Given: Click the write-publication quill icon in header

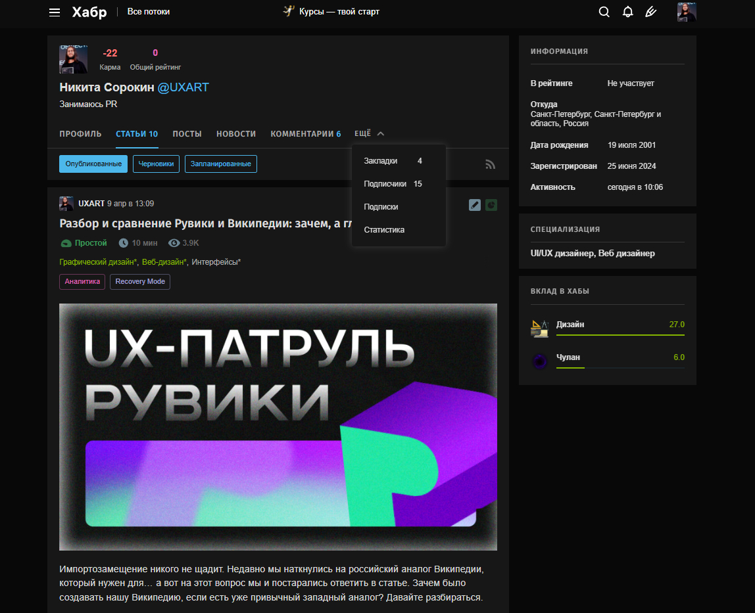Looking at the screenshot, I should pos(651,12).
